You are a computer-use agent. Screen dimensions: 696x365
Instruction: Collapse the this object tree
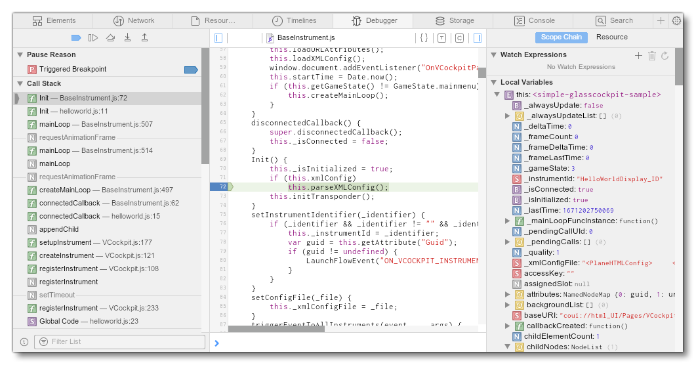coord(497,95)
